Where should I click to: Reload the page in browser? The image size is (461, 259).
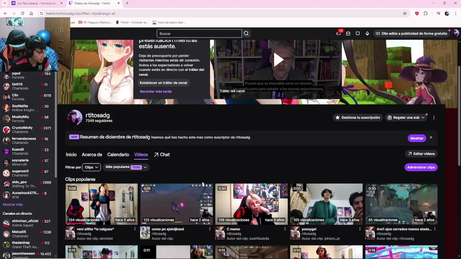22,13
